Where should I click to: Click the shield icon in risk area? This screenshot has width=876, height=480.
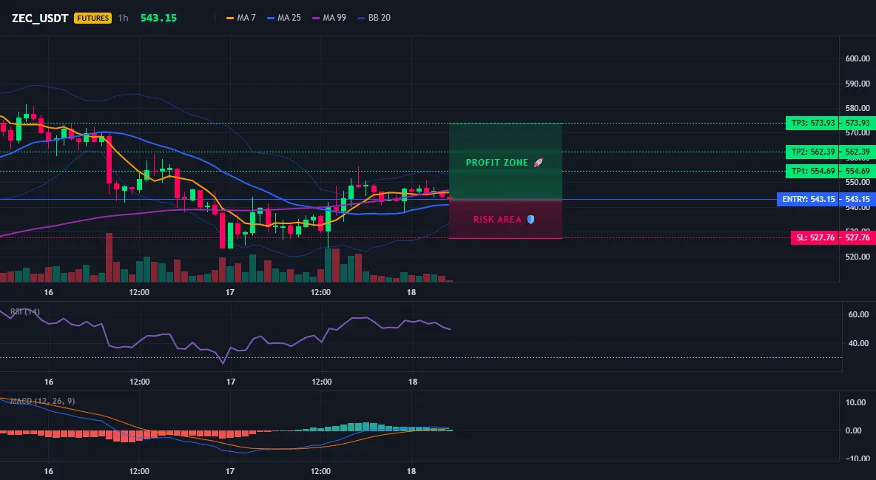tap(530, 220)
